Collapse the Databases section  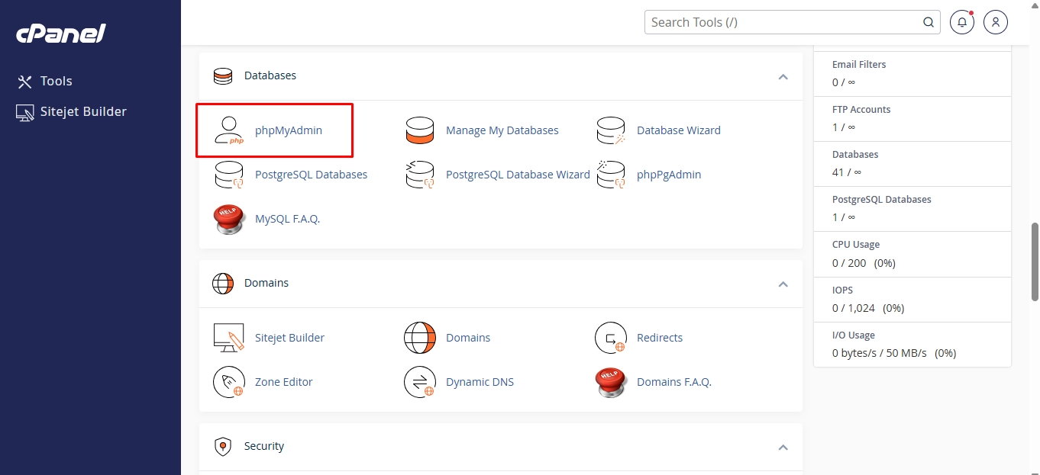pos(783,77)
